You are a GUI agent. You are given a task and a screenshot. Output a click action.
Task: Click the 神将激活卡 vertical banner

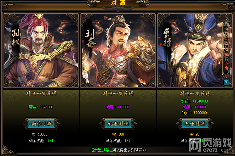coord(226,49)
